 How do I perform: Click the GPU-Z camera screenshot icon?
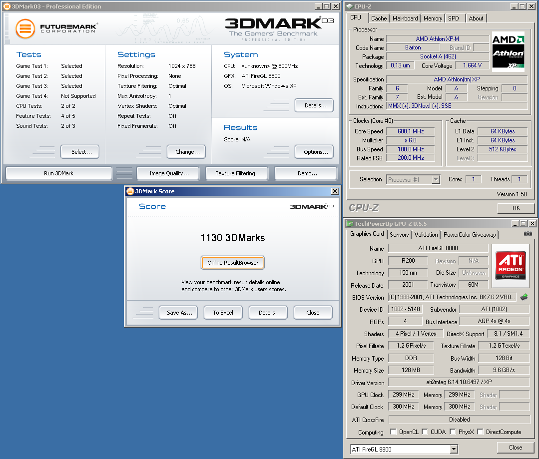tap(528, 234)
